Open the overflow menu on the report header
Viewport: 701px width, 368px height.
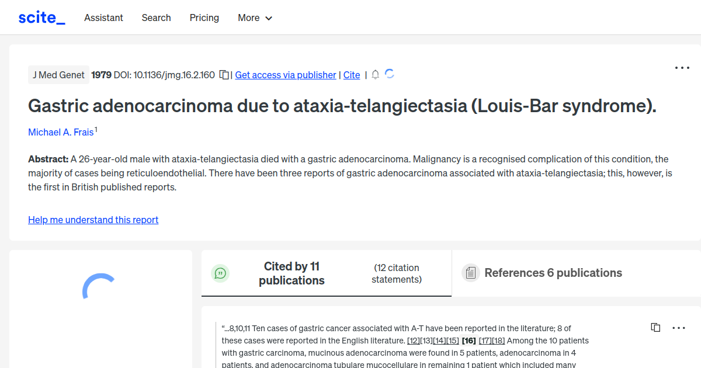click(x=682, y=68)
